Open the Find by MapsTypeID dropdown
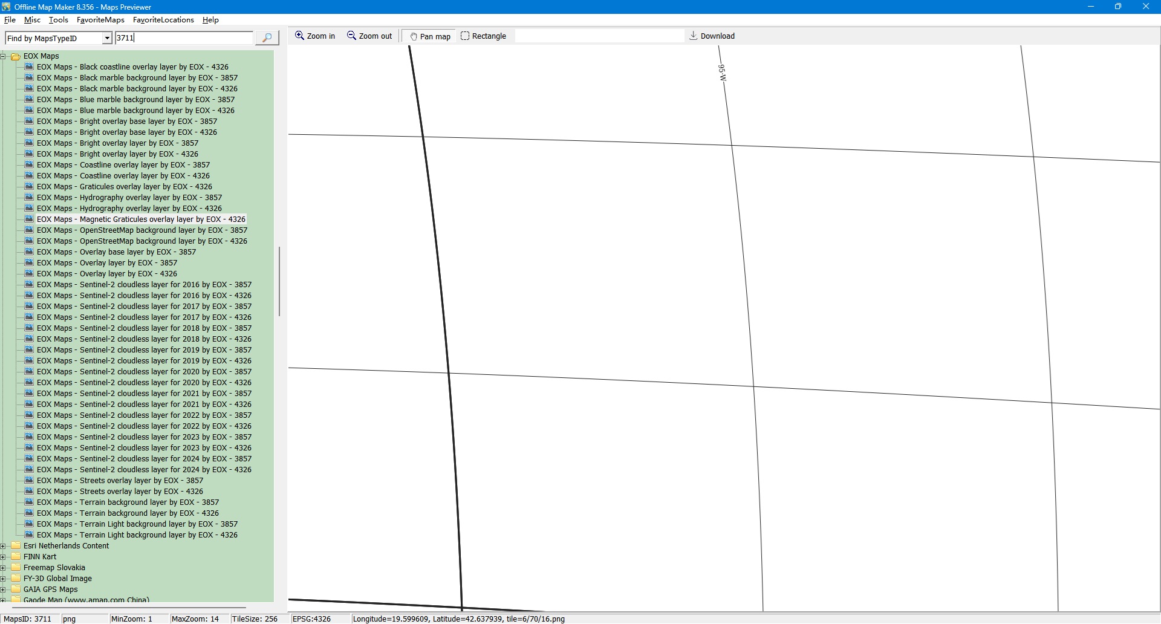Image resolution: width=1161 pixels, height=624 pixels. point(107,39)
